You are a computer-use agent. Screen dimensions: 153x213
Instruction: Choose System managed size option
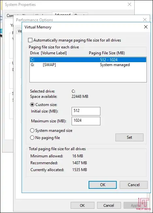32,131
